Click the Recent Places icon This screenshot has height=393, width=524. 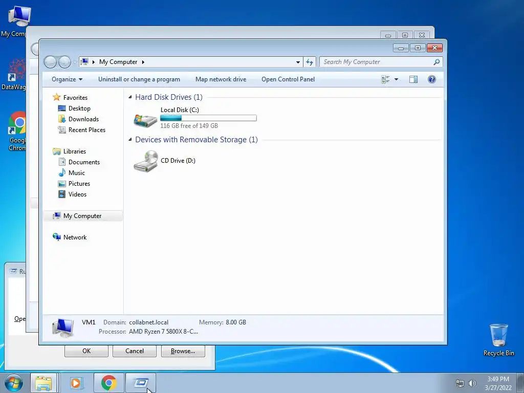(62, 129)
